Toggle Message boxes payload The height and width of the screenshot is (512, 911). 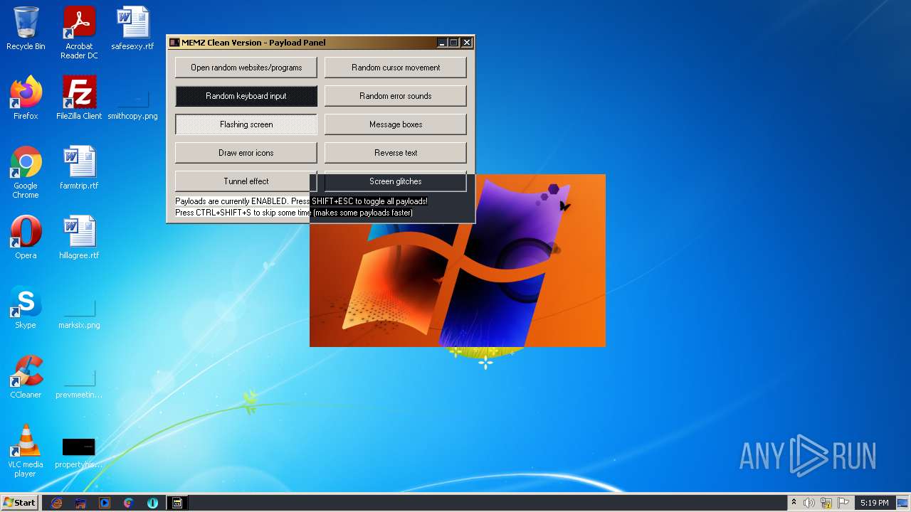[x=396, y=124]
